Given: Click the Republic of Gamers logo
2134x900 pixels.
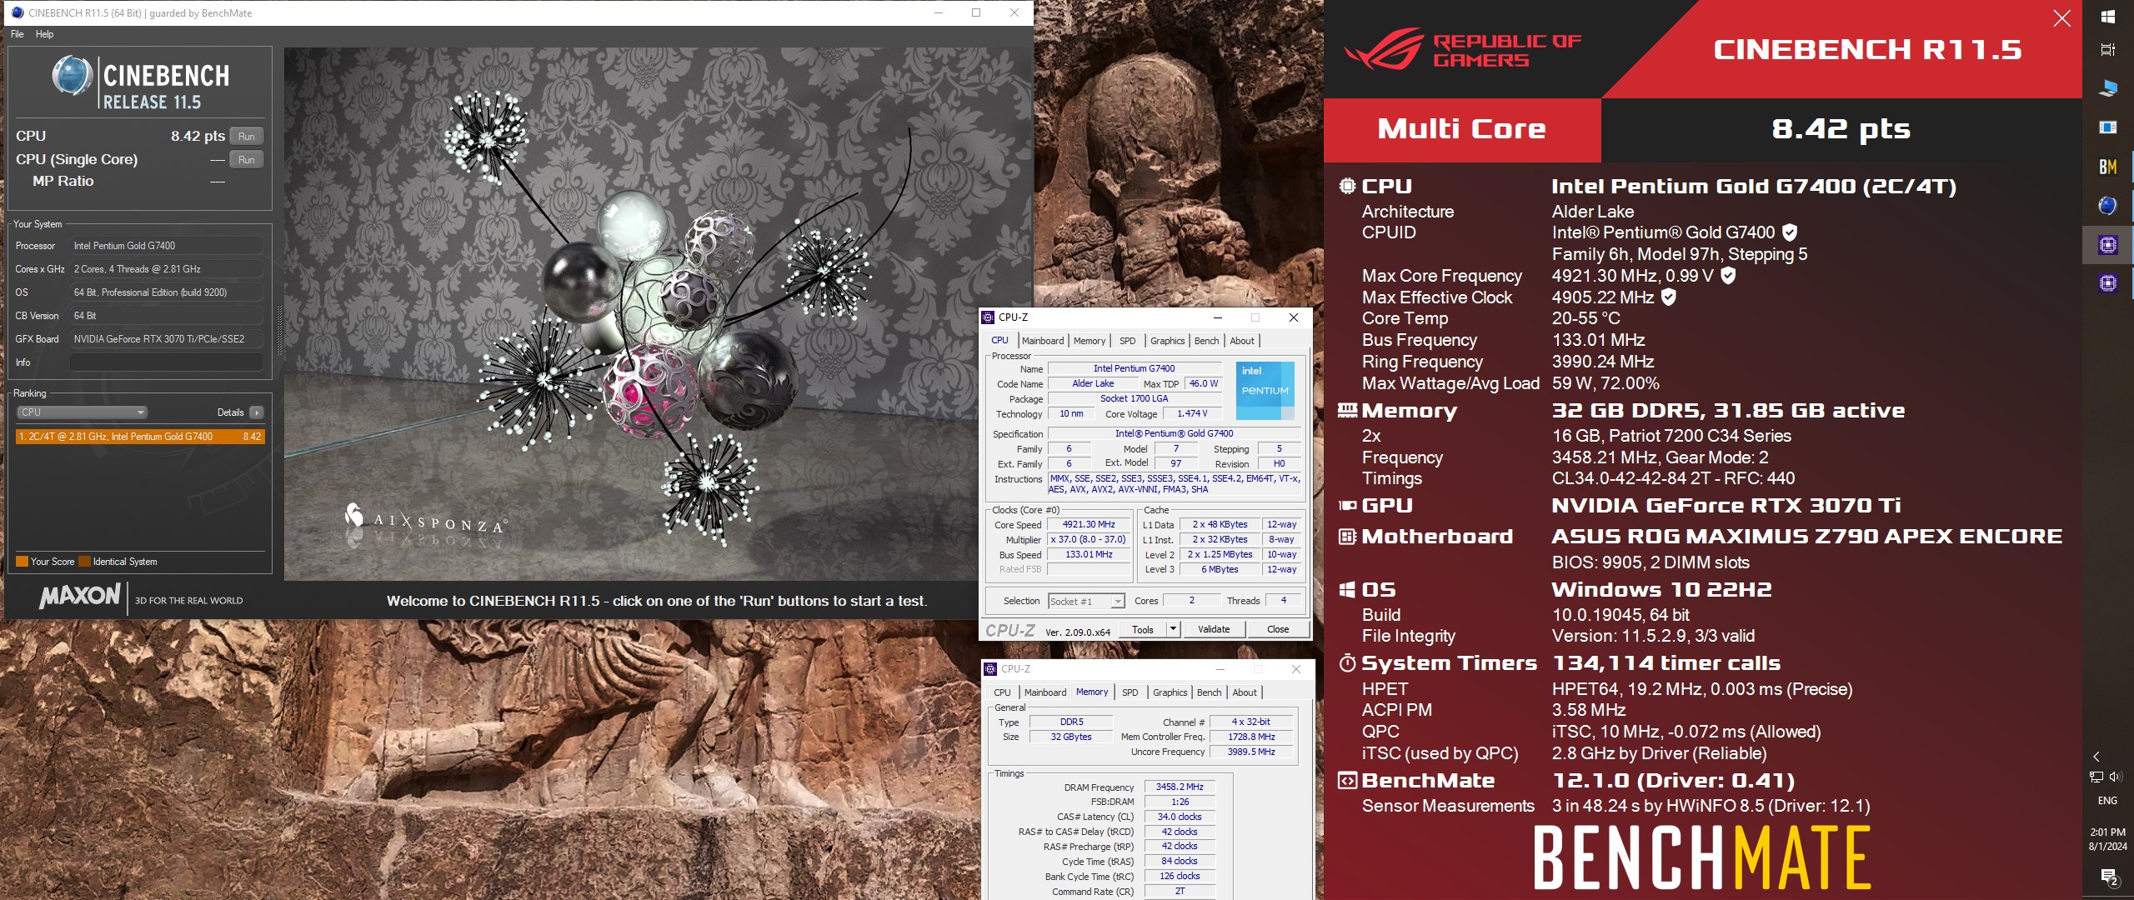Looking at the screenshot, I should [1464, 49].
